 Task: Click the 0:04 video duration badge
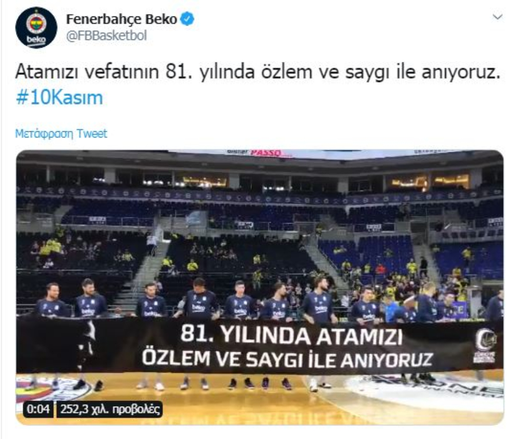coord(38,409)
